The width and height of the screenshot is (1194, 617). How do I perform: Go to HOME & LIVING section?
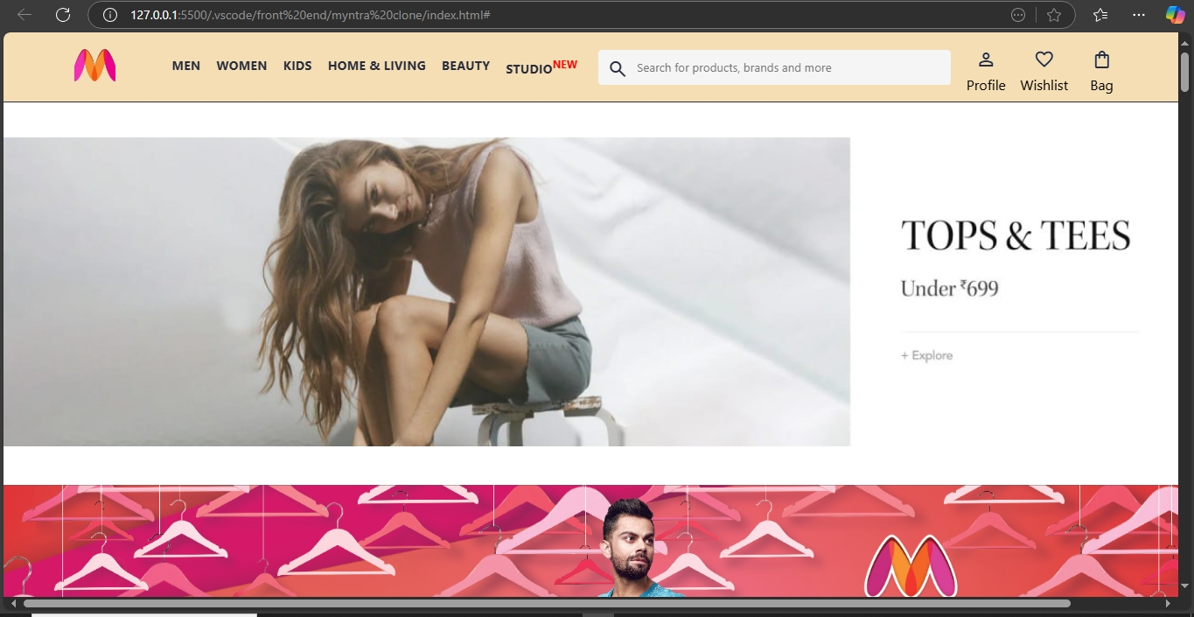pos(377,66)
